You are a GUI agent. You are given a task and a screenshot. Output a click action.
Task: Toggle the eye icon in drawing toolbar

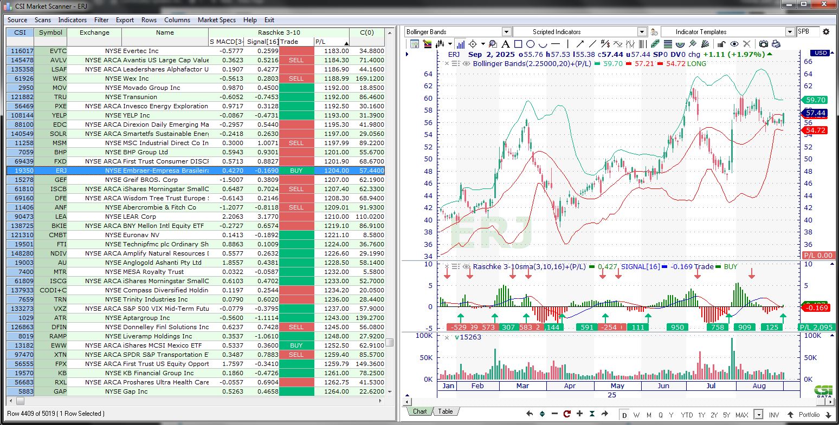click(734, 44)
